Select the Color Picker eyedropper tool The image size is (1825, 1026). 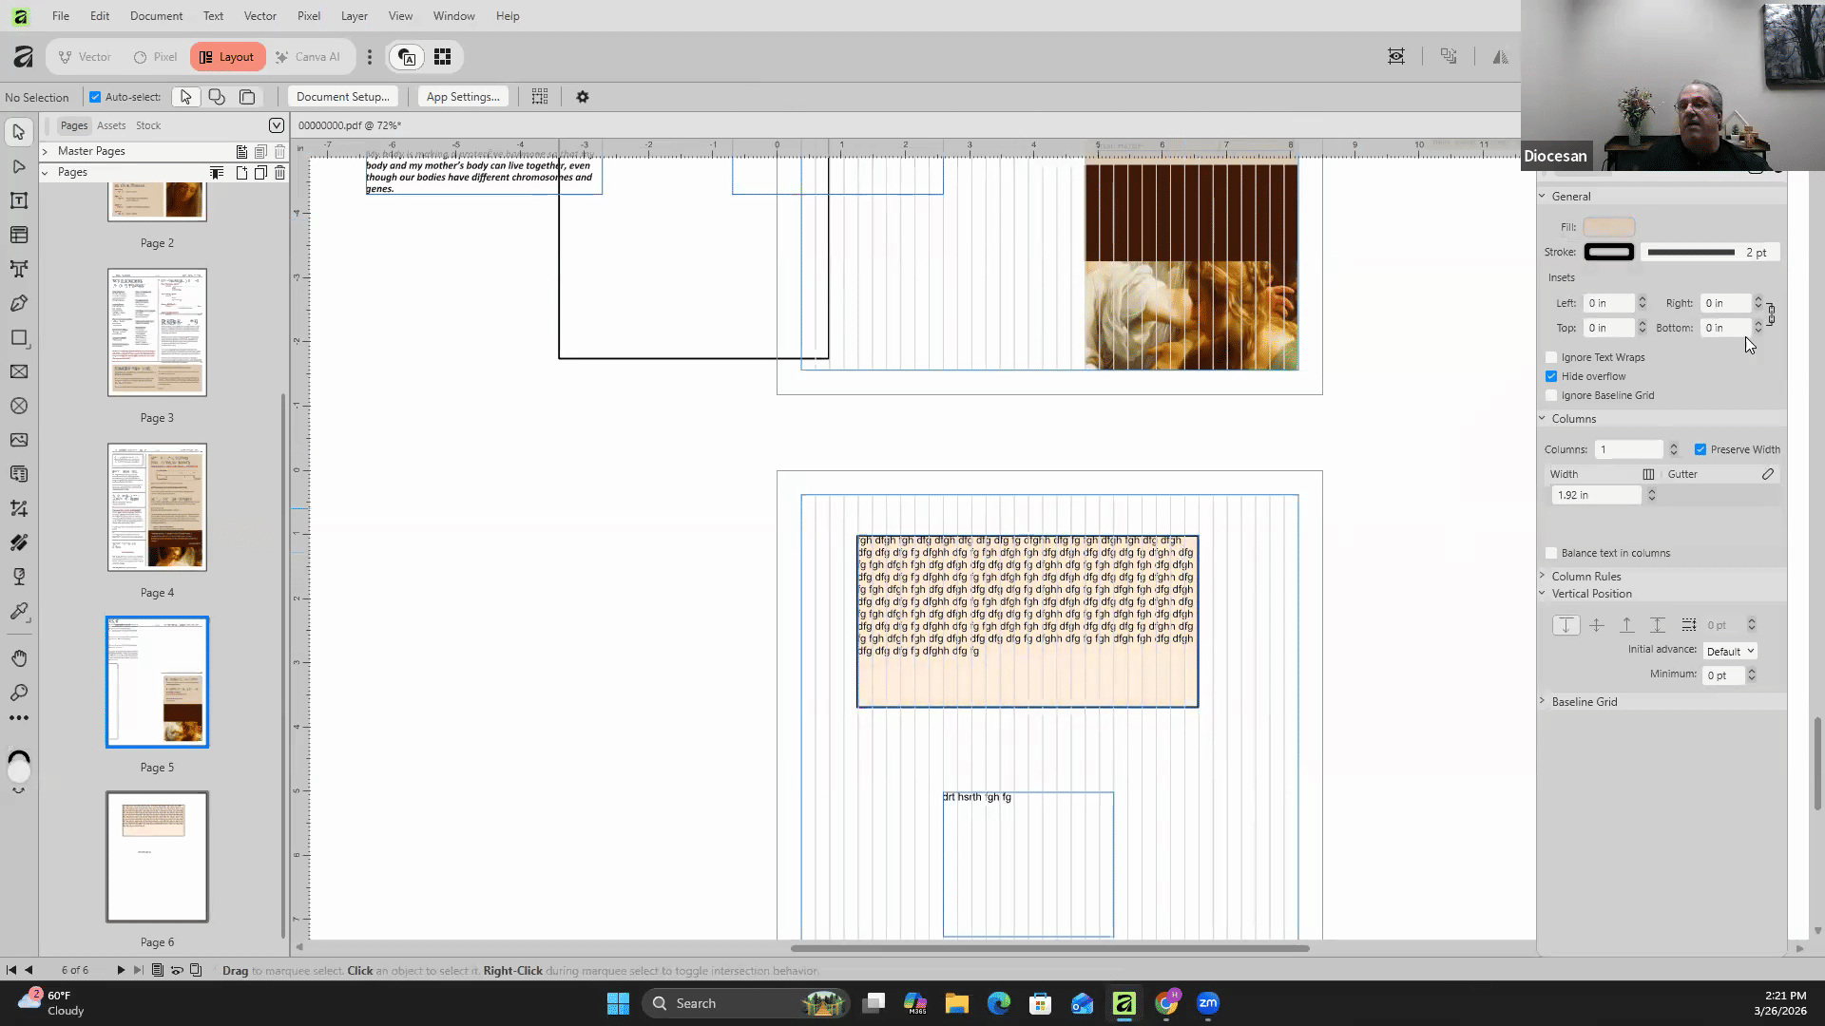point(18,611)
